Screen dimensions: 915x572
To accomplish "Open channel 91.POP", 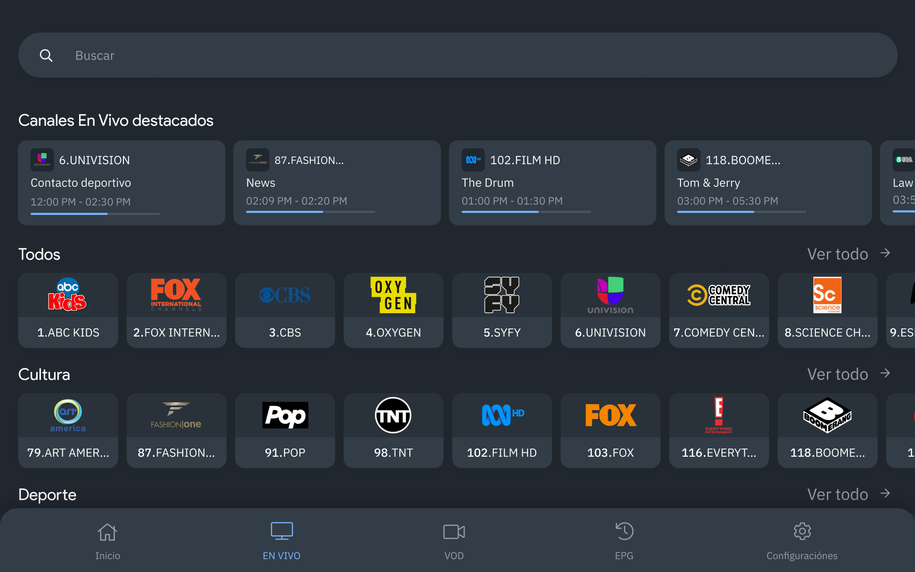I will [x=285, y=430].
